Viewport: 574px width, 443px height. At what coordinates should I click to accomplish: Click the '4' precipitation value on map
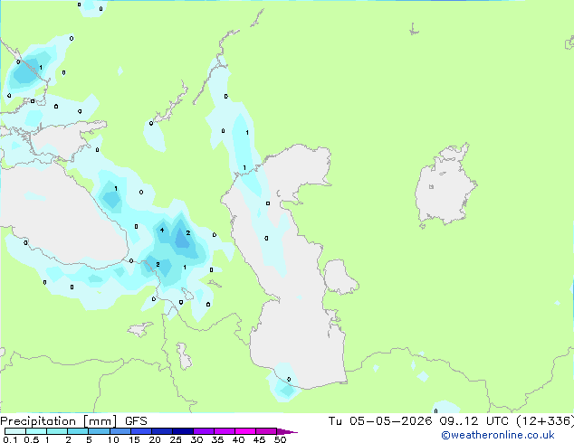click(x=162, y=230)
